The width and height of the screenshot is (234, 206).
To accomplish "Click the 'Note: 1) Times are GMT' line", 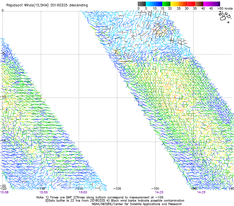I will [100, 197].
